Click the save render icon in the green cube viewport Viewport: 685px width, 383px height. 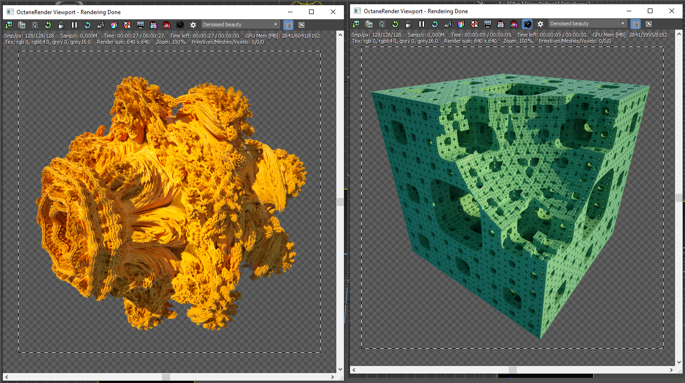point(356,24)
